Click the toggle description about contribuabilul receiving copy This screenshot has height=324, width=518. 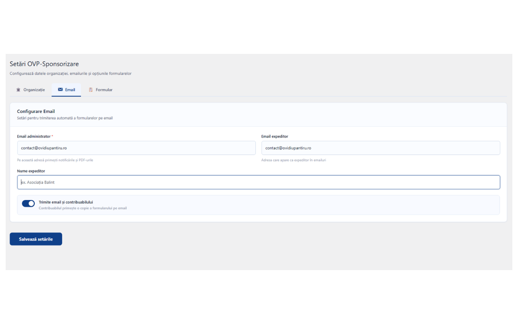[83, 208]
